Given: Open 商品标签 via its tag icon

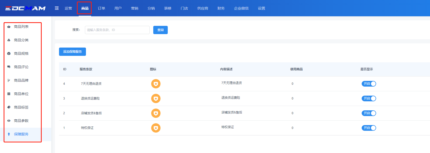Looking at the screenshot, I should (9, 107).
